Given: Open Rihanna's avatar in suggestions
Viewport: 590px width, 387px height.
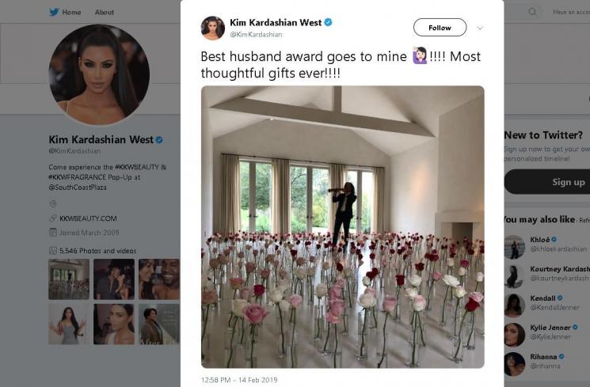Looking at the screenshot, I should click(x=514, y=363).
